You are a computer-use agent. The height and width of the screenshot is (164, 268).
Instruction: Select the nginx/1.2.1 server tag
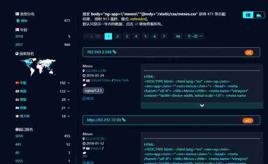pyautogui.click(x=93, y=90)
